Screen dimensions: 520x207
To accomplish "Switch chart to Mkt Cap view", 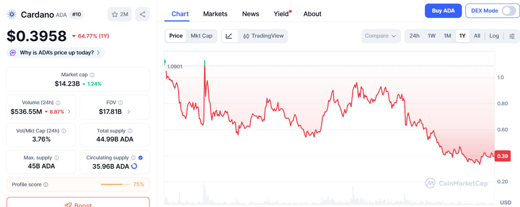I will [x=202, y=36].
